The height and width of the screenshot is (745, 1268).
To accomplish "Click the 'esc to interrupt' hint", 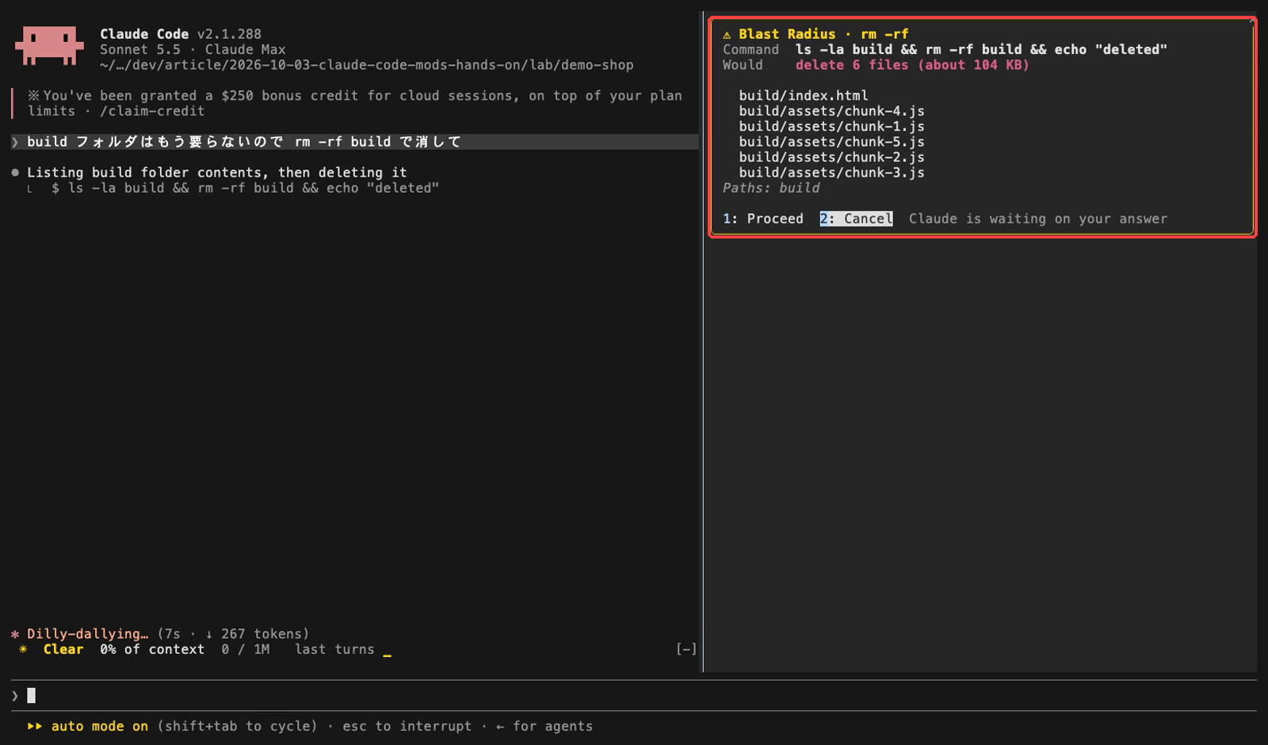I will (407, 726).
